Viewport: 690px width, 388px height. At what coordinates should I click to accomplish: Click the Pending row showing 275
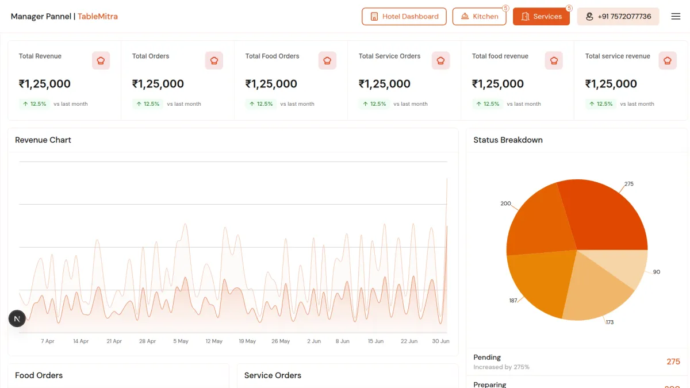tap(575, 361)
